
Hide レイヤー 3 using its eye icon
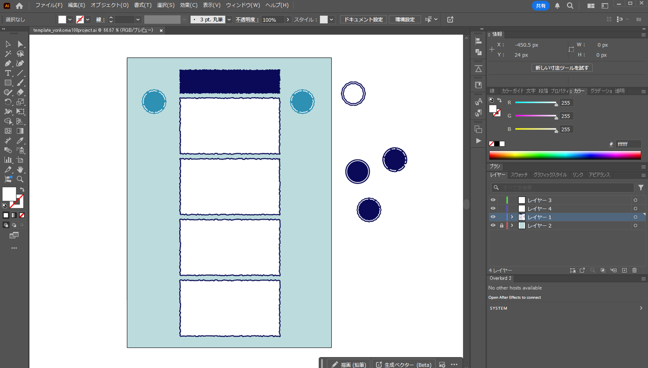pos(493,200)
